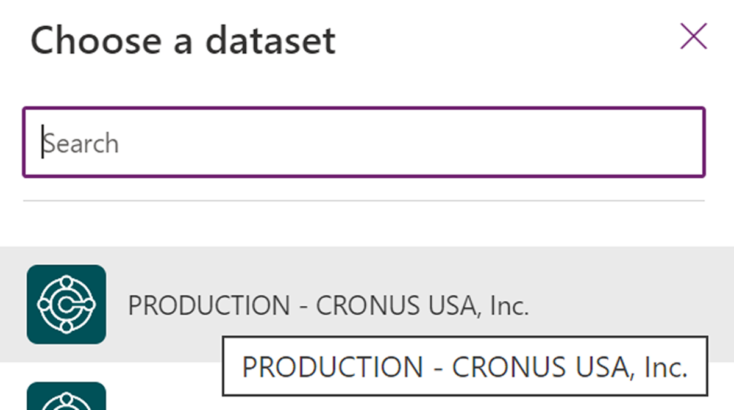Click the divider line below the search box
Viewport: 734px width, 410px height.
363,201
